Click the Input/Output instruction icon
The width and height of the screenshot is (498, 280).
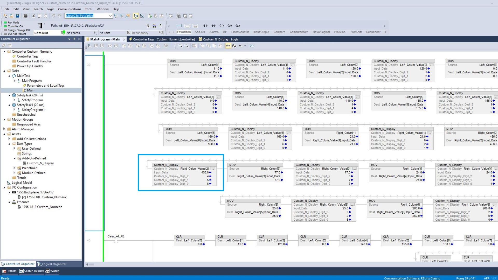pyautogui.click(x=261, y=31)
